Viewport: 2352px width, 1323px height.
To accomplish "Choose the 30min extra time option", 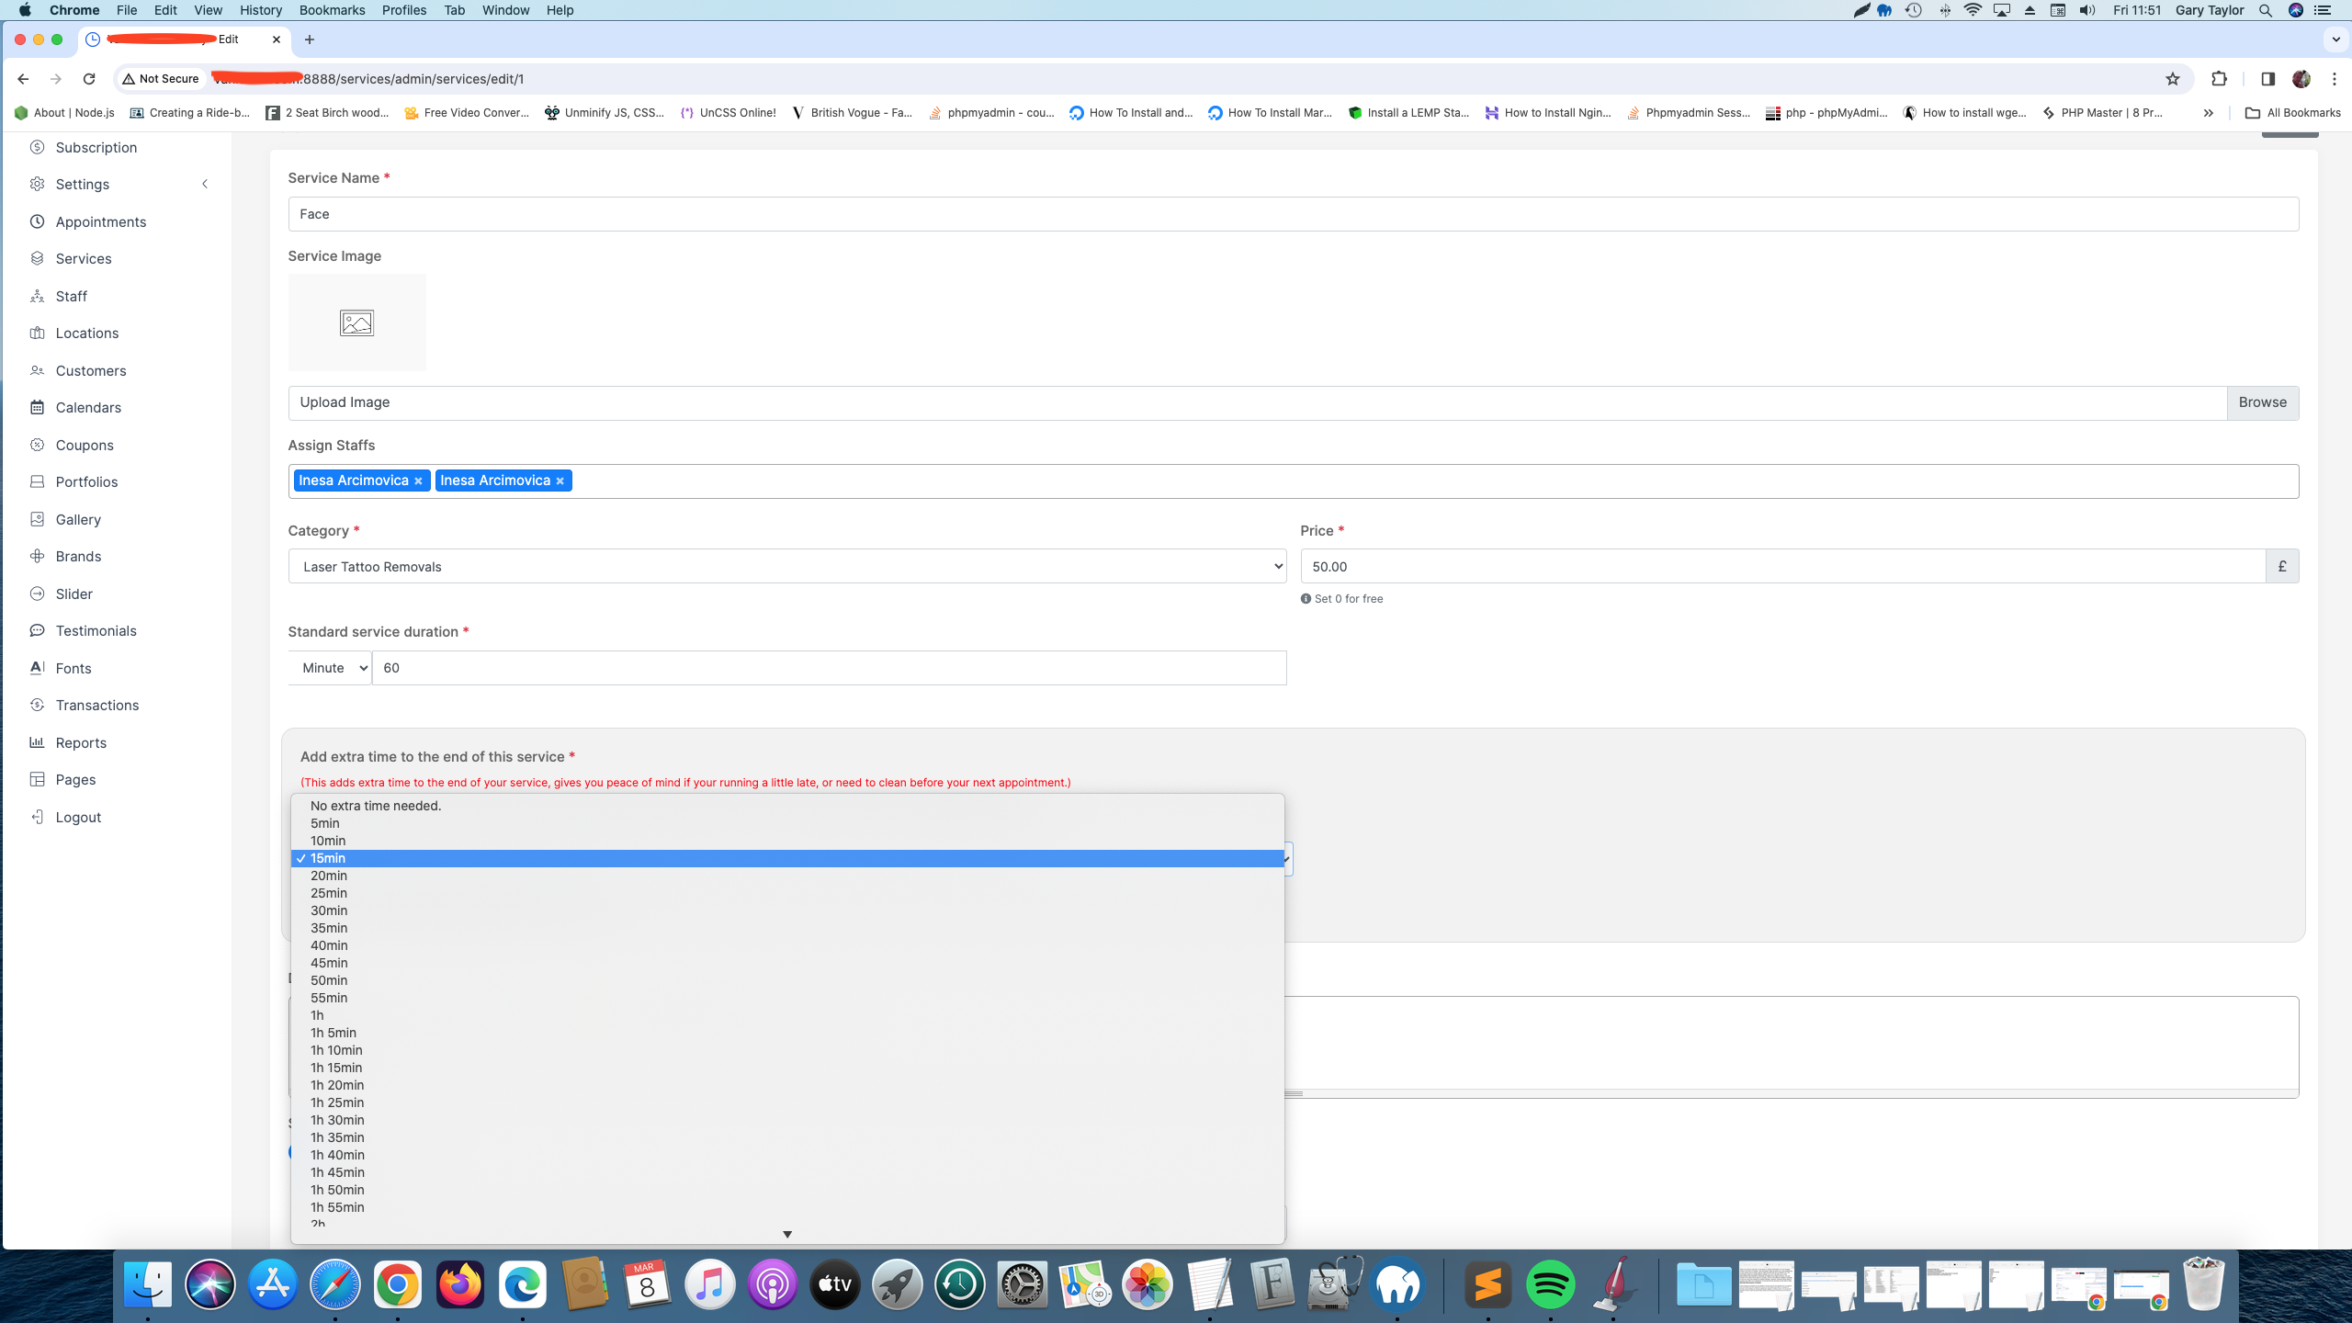I will [x=787, y=910].
